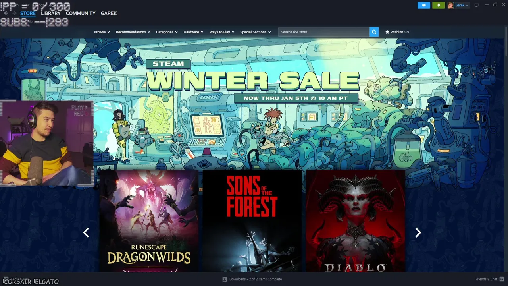This screenshot has width=508, height=286.
Task: Click the Wishlist star icon
Action: 387,32
